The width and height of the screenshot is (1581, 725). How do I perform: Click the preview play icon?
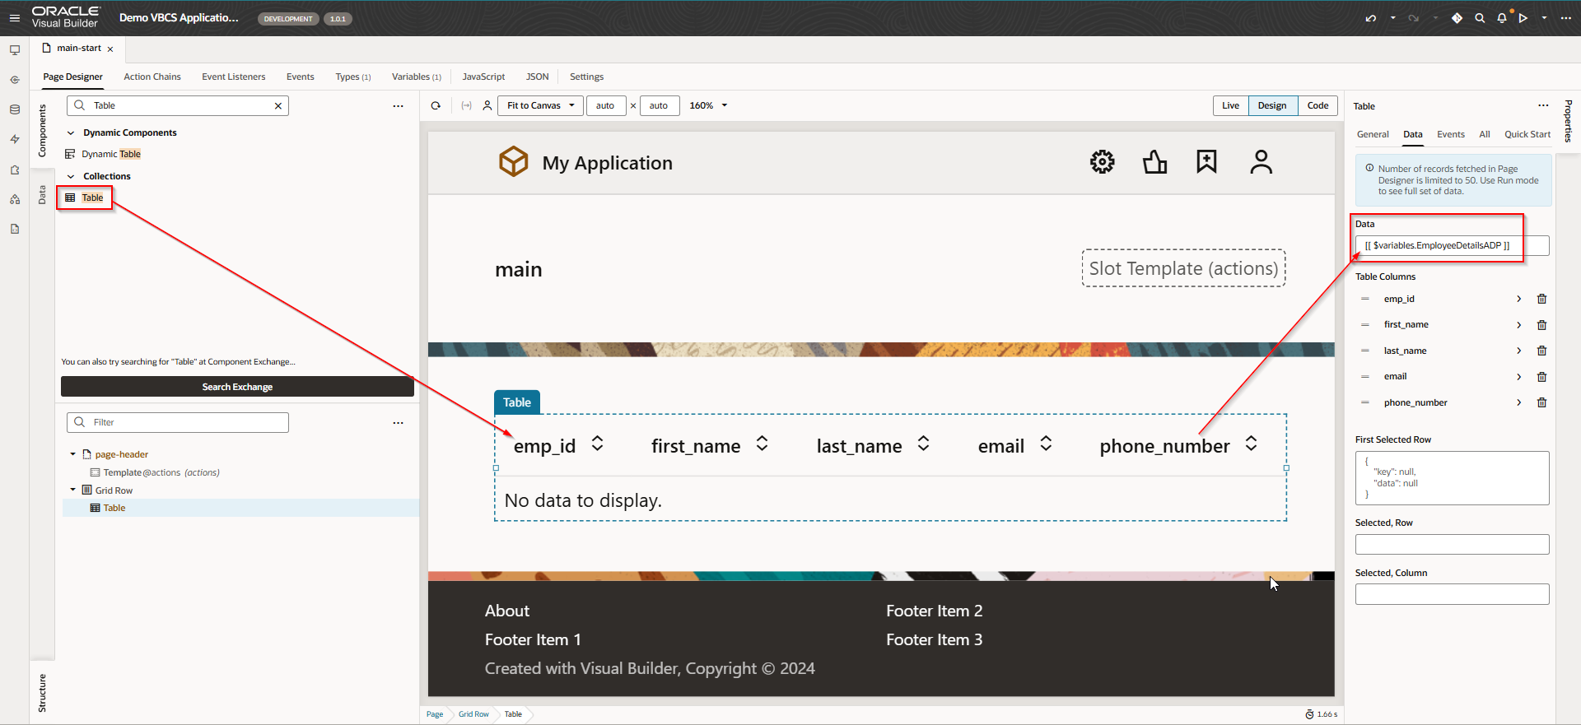(x=1523, y=18)
